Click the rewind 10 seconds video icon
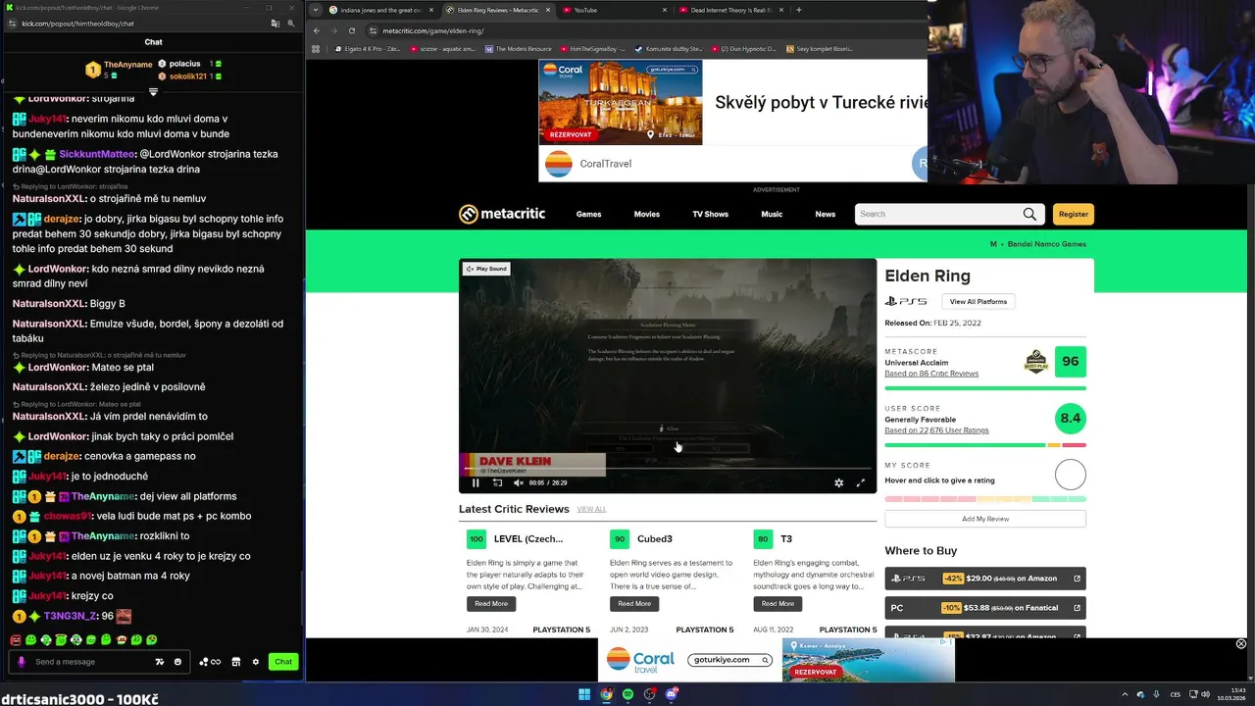Image resolution: width=1255 pixels, height=706 pixels. click(x=497, y=482)
